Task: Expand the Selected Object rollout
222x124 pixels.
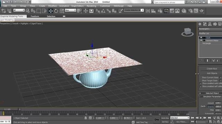Action: pyautogui.click(x=211, y=93)
